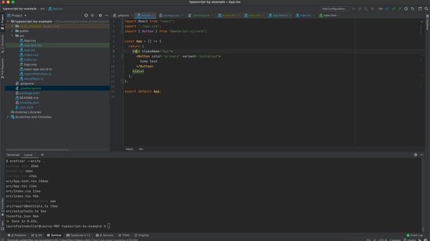This screenshot has height=241, width=430.
Task: Click Search Everywhere magnifier icon
Action: point(426,9)
